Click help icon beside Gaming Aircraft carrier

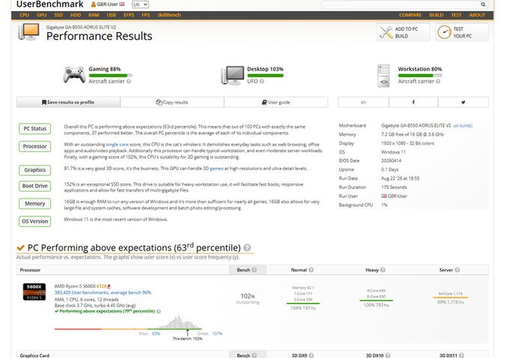129,81
